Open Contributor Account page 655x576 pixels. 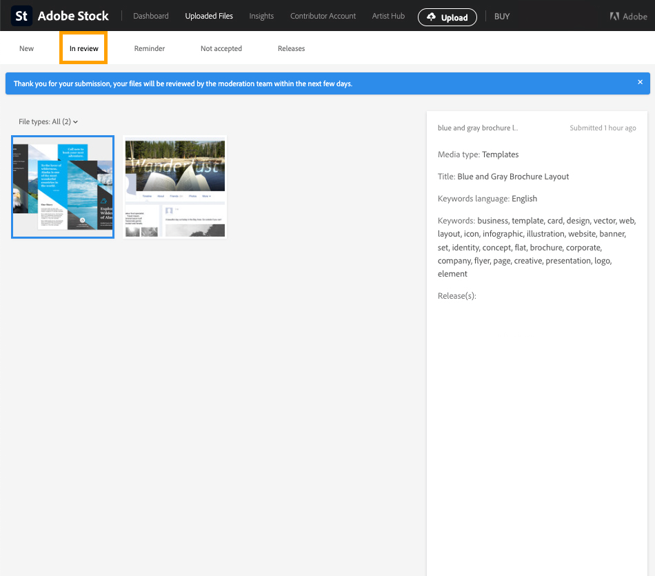click(323, 16)
